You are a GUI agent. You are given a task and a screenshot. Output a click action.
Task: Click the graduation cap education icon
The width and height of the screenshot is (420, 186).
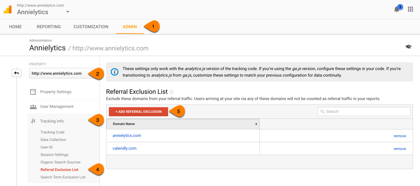pyautogui.click(x=408, y=47)
